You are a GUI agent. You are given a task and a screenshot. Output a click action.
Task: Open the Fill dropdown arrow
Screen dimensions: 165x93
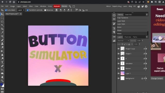139,44
